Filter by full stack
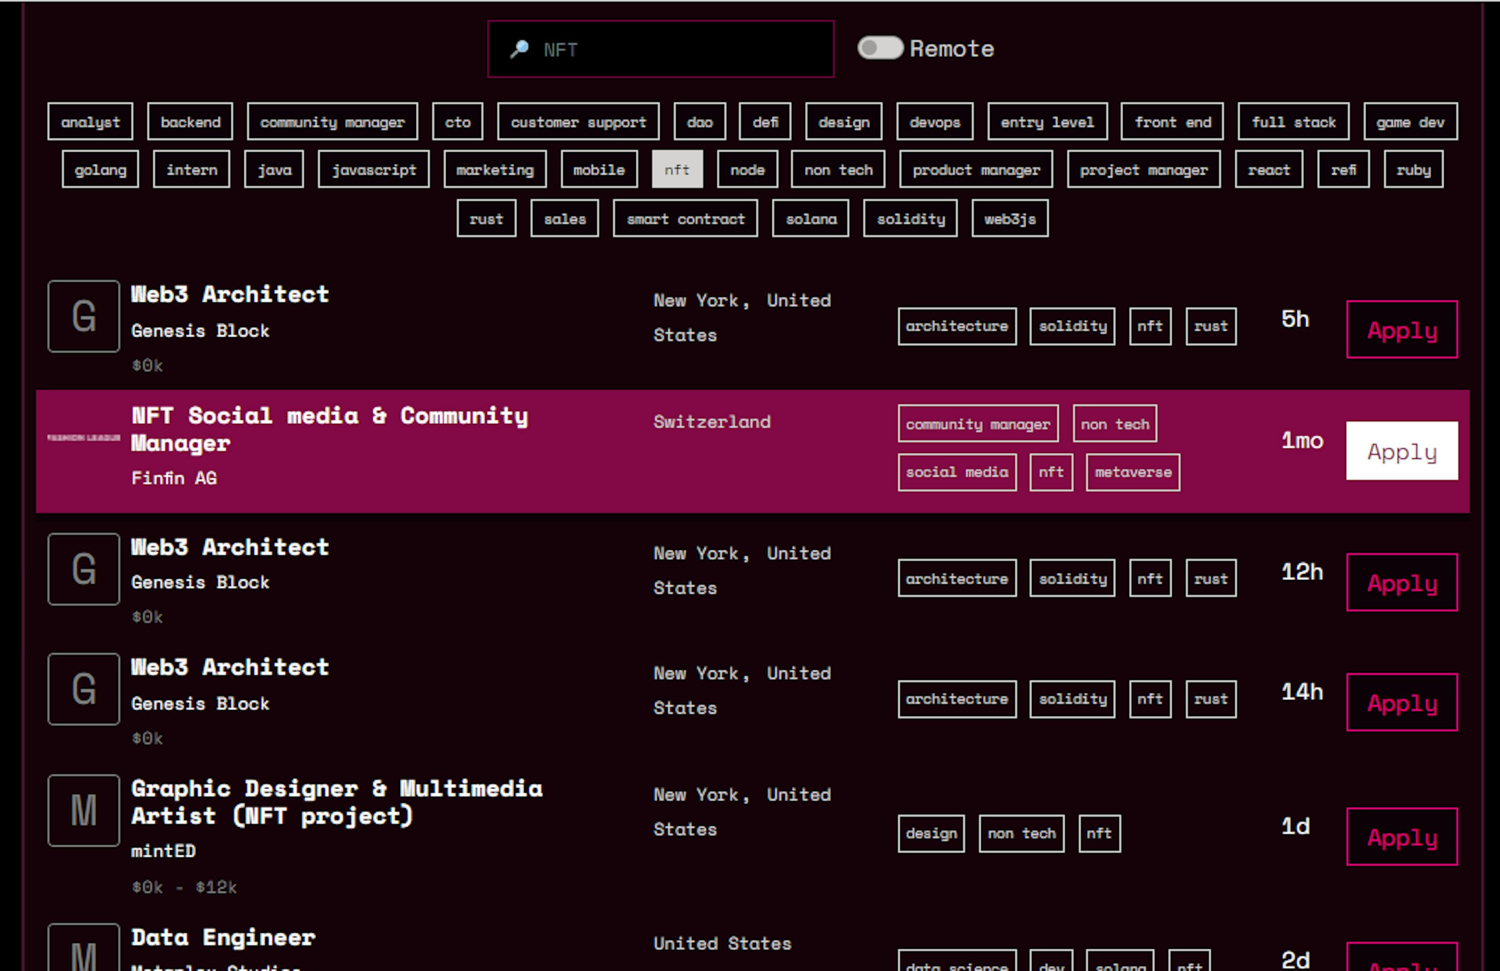This screenshot has width=1500, height=971. pos(1293,121)
